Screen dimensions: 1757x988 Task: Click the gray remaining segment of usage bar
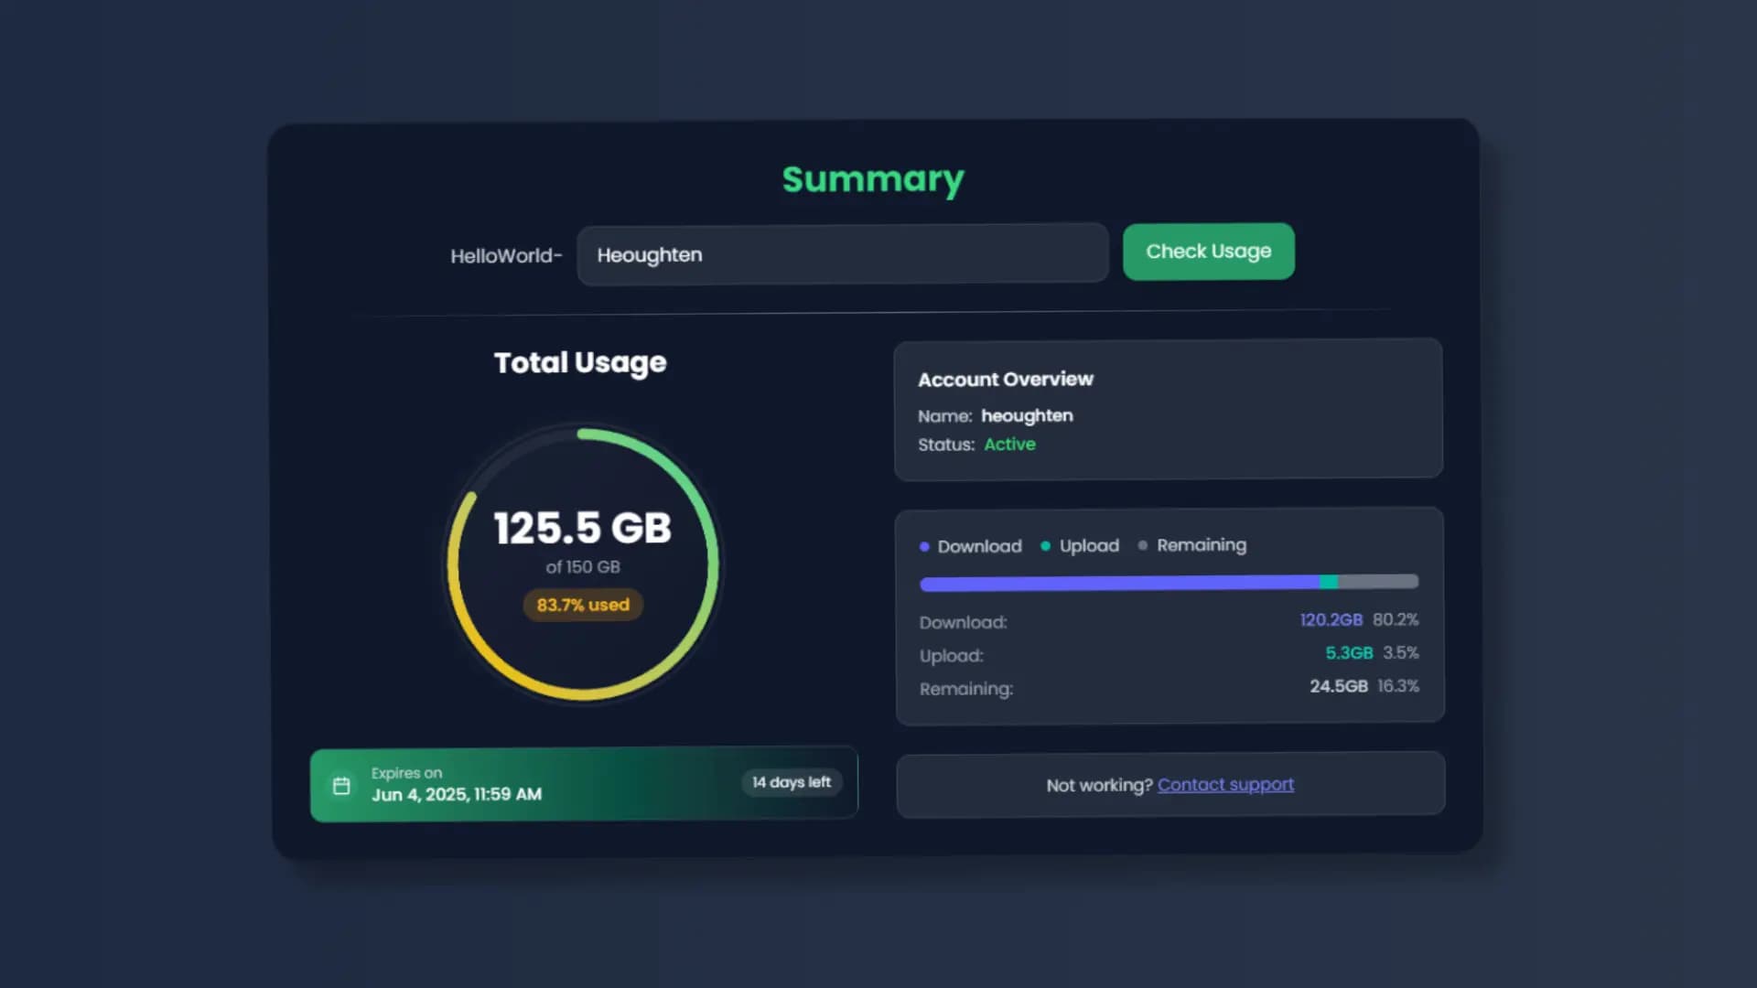1378,582
